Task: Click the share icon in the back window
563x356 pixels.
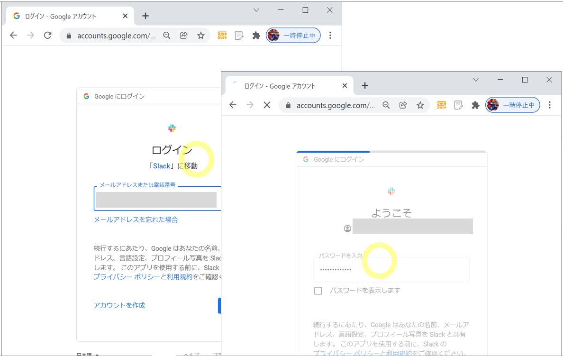Action: coord(183,35)
